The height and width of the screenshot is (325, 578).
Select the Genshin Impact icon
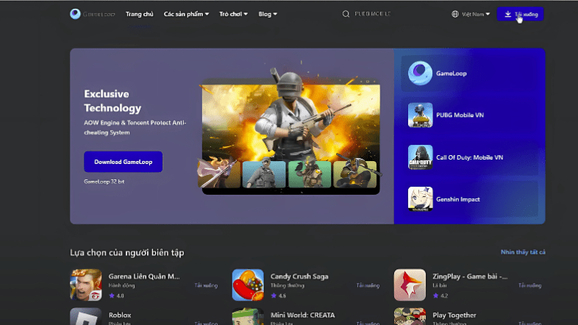pos(420,199)
